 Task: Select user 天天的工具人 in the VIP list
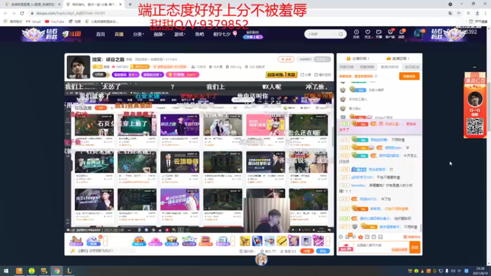(x=359, y=99)
